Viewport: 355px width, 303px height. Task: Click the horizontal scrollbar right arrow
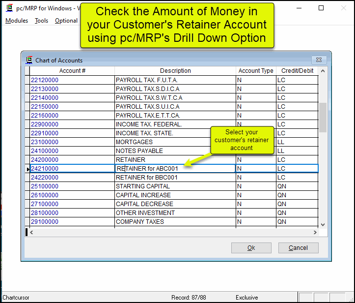point(315,232)
